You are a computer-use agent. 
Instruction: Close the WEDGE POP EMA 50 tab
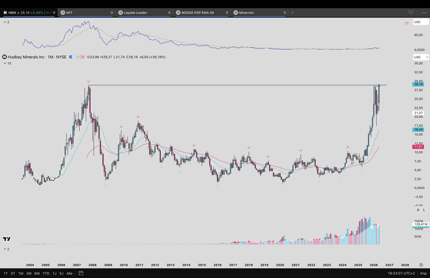click(x=227, y=13)
